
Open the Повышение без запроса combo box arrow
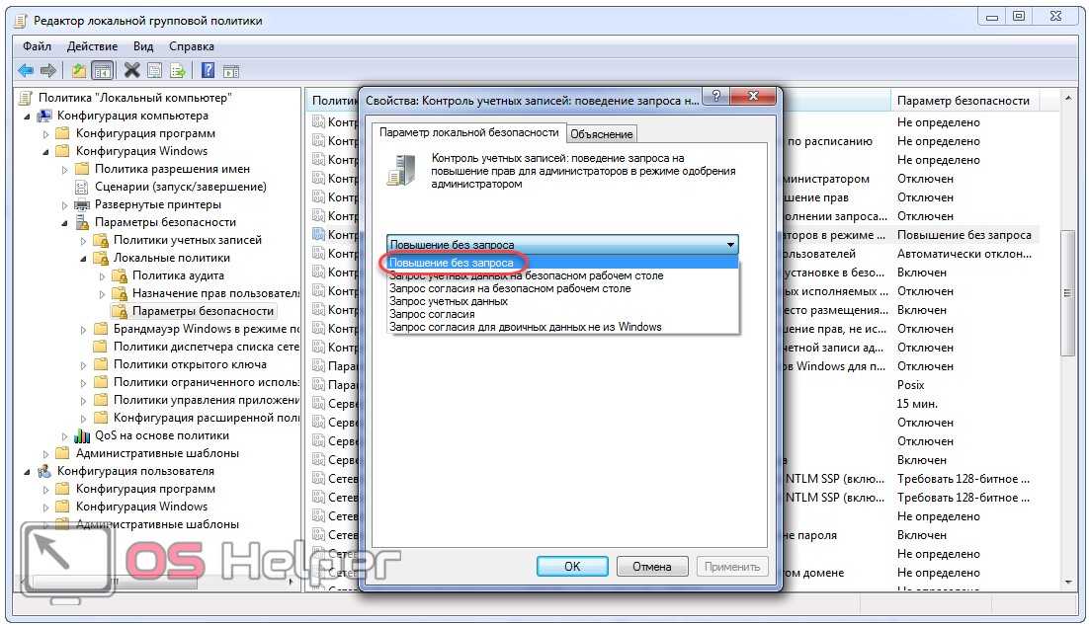tap(730, 245)
